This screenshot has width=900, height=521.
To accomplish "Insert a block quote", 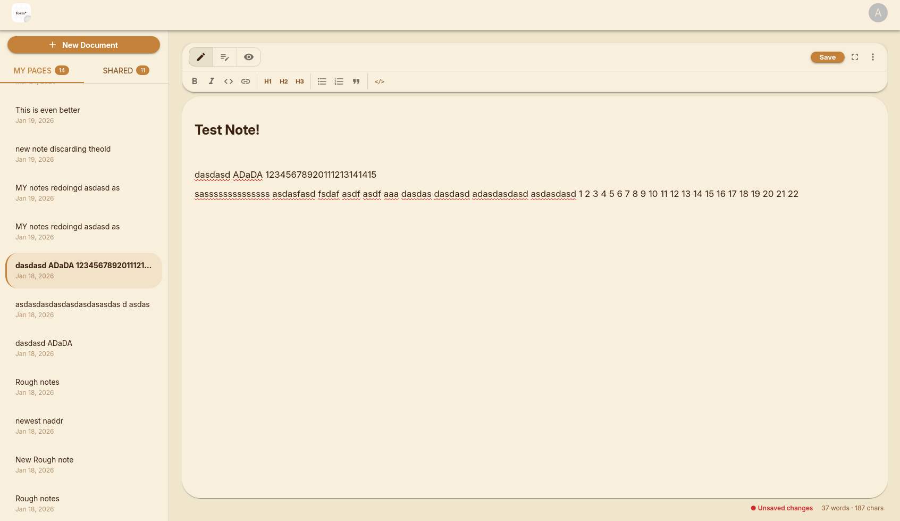I will click(x=356, y=81).
